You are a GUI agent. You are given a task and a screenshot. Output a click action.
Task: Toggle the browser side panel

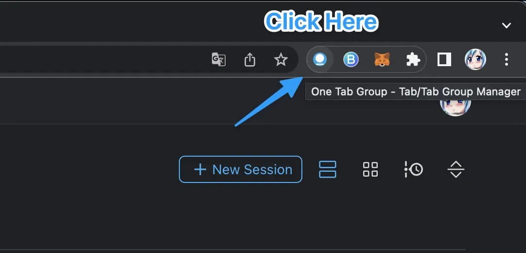[x=444, y=59]
